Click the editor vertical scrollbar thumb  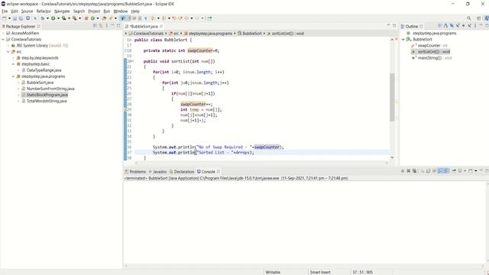click(392, 97)
